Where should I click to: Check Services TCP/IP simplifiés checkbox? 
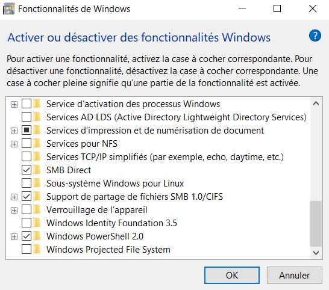click(x=27, y=157)
